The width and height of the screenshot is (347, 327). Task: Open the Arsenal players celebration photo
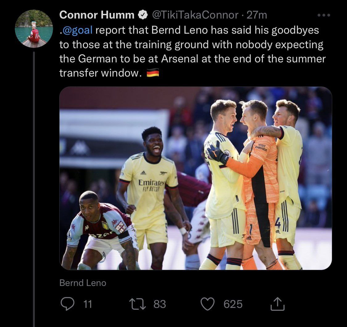coord(196,178)
